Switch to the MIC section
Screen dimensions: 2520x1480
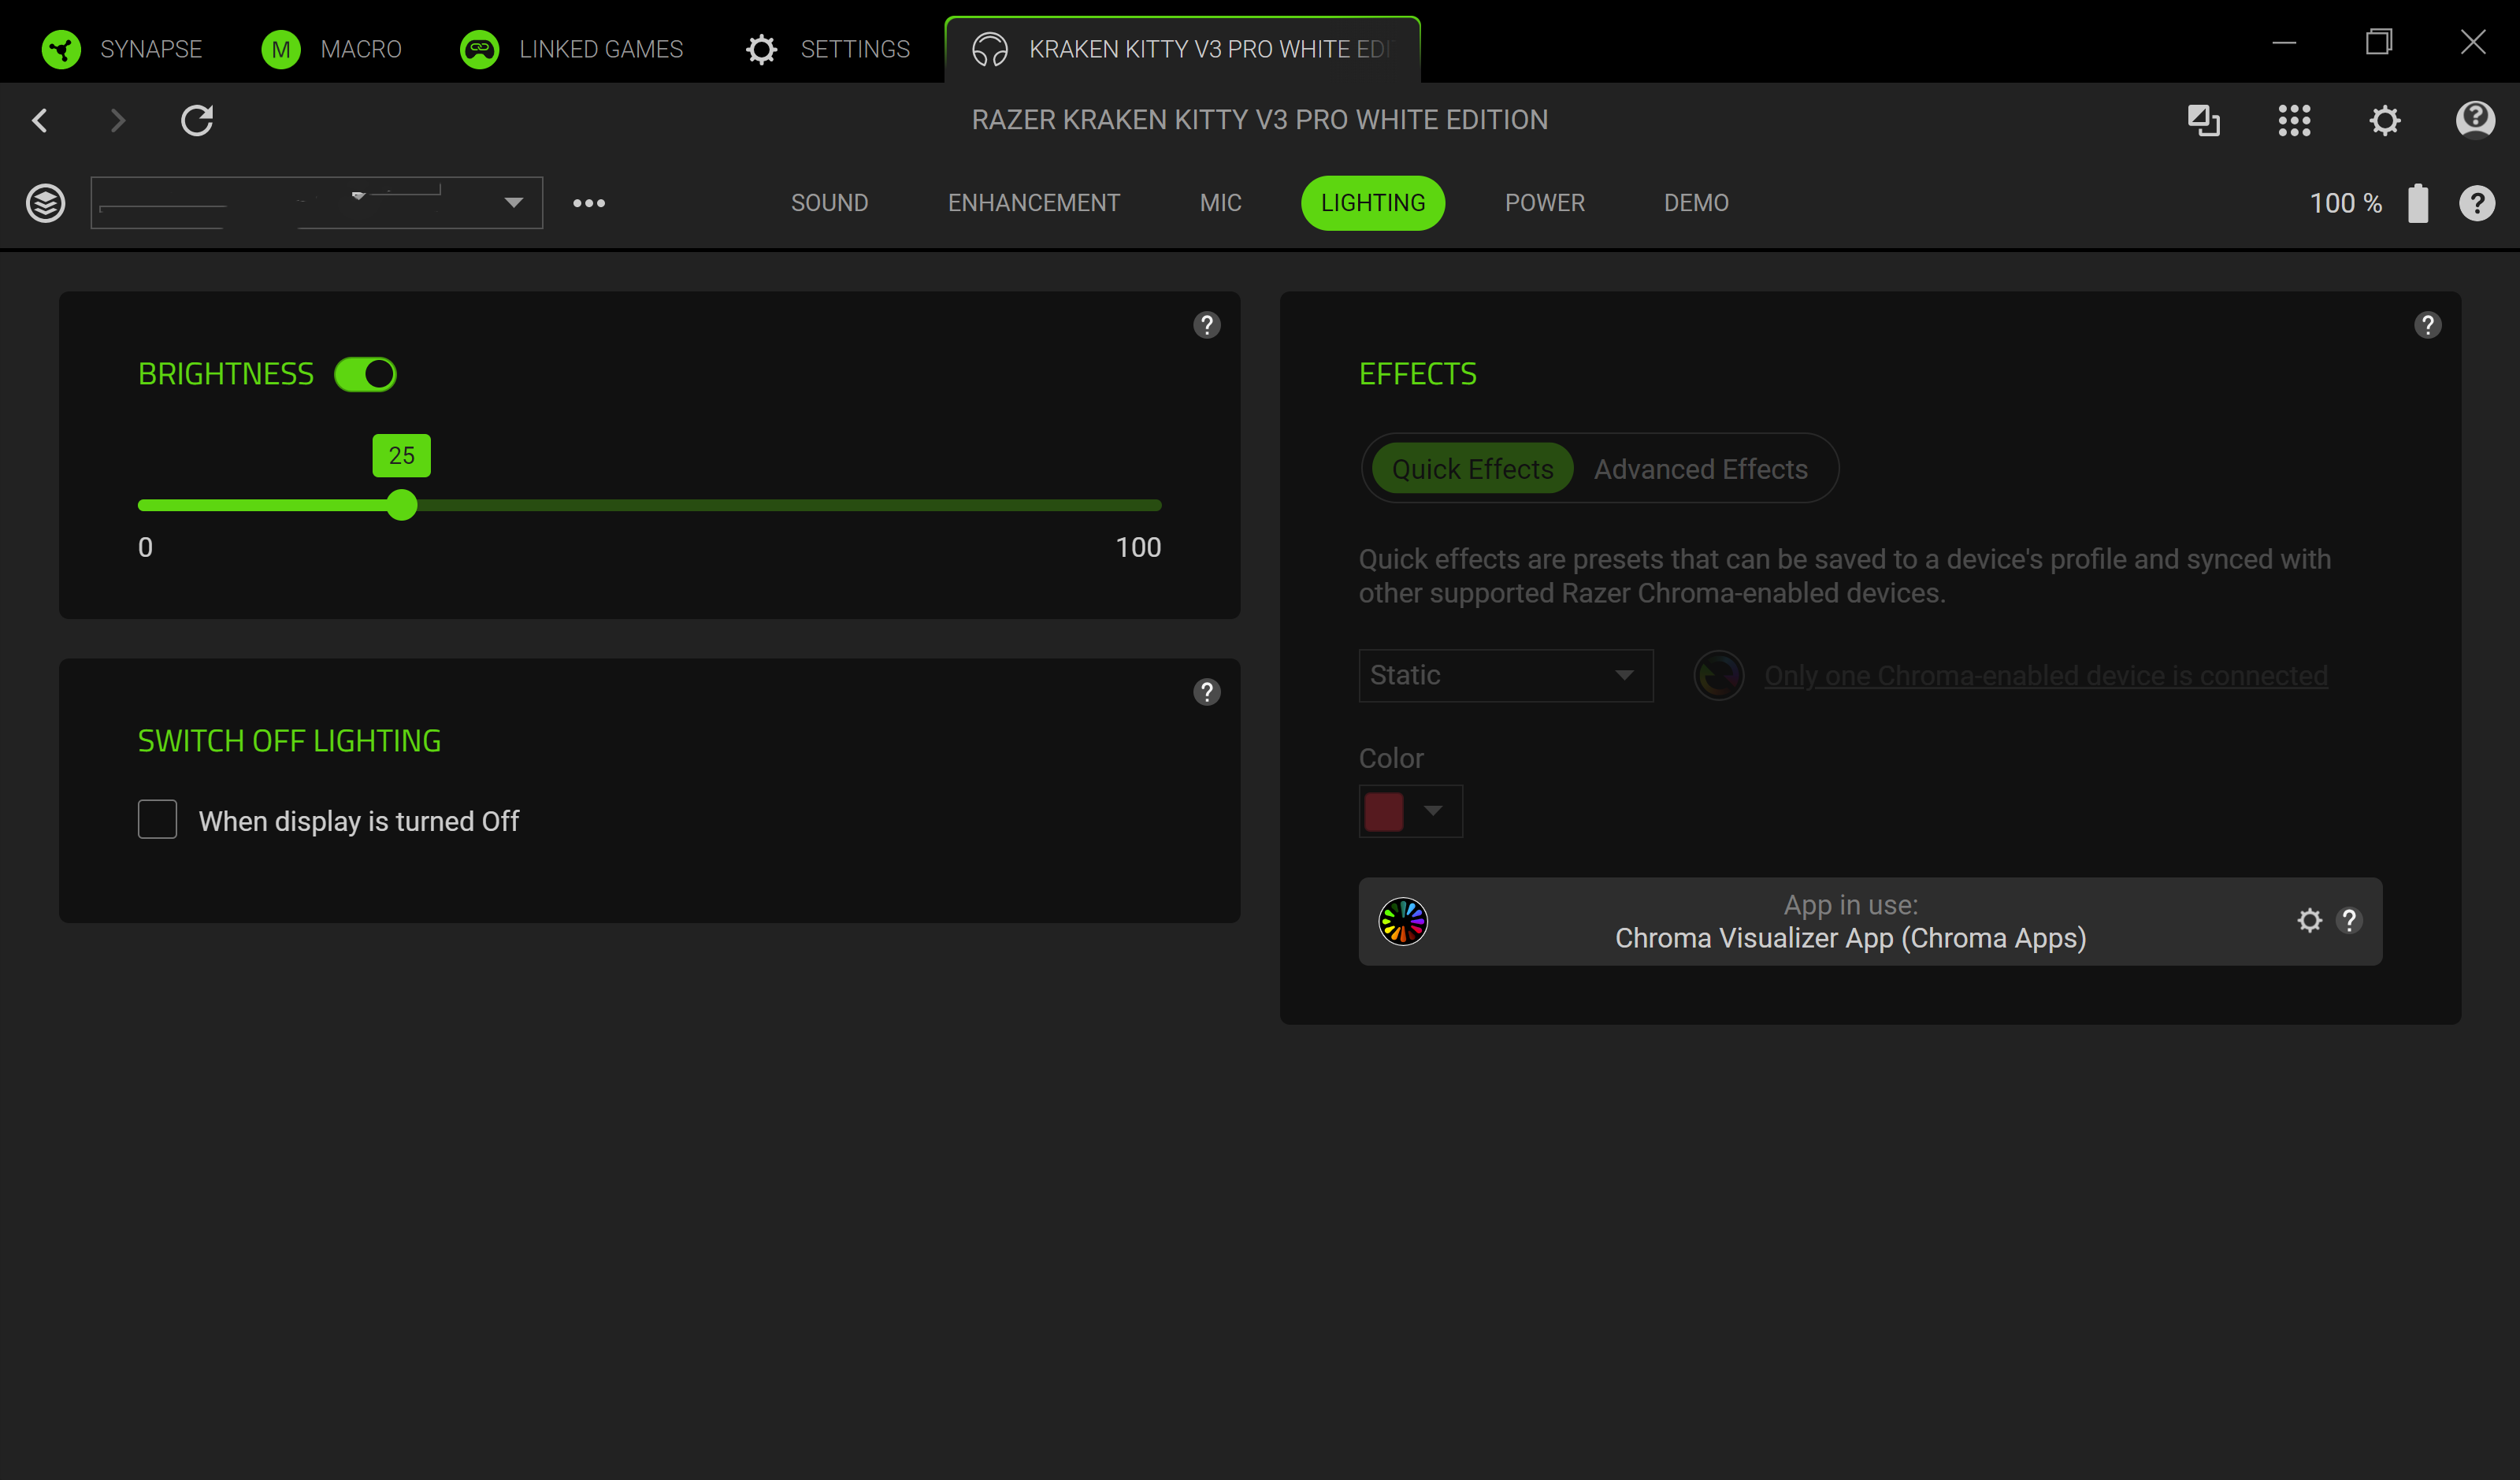pos(1220,203)
